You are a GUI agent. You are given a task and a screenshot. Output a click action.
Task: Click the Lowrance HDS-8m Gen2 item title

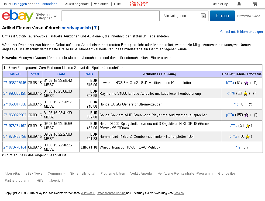click(145, 83)
